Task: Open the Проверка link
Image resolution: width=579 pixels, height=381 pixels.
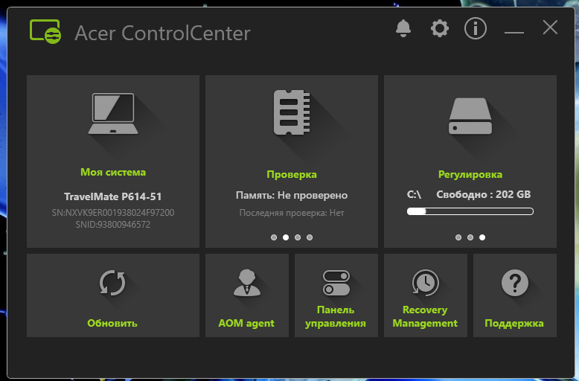Action: 292,174
